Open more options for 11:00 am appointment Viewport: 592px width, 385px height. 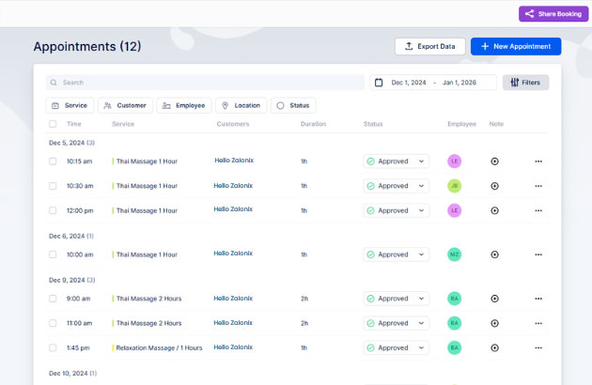click(x=538, y=323)
